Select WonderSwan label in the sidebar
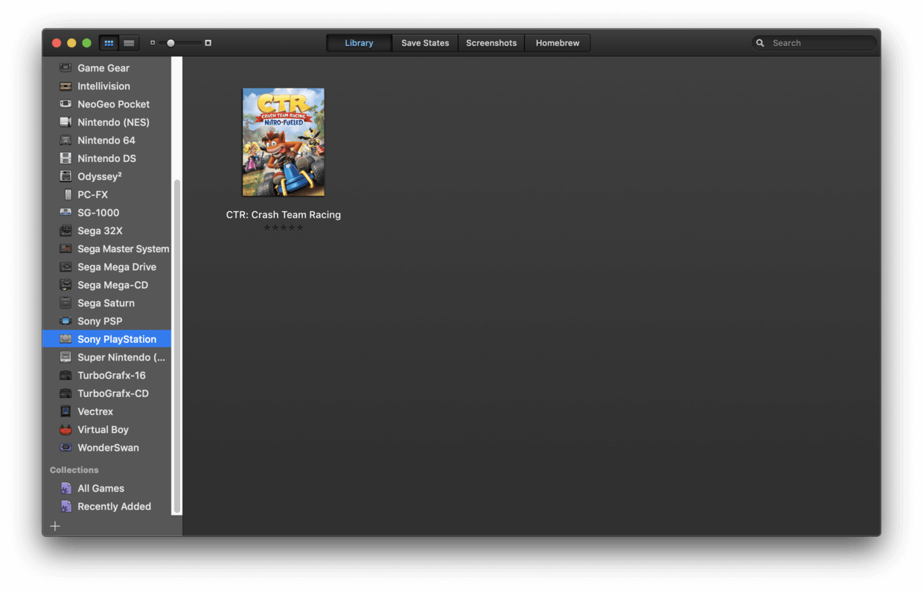This screenshot has height=592, width=923. point(109,448)
